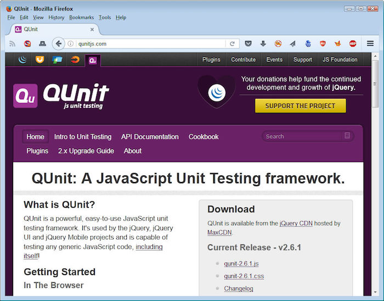Go to the Home navigation item
This screenshot has height=301, width=384.
click(35, 137)
